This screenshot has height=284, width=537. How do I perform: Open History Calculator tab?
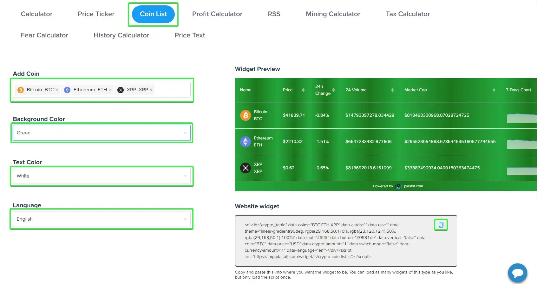[121, 35]
